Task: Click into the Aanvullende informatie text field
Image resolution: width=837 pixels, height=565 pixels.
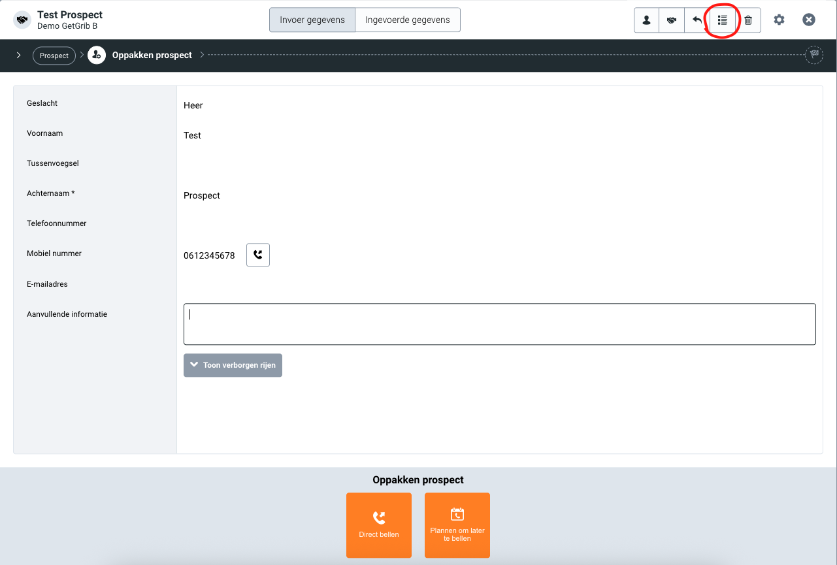Action: pyautogui.click(x=500, y=324)
